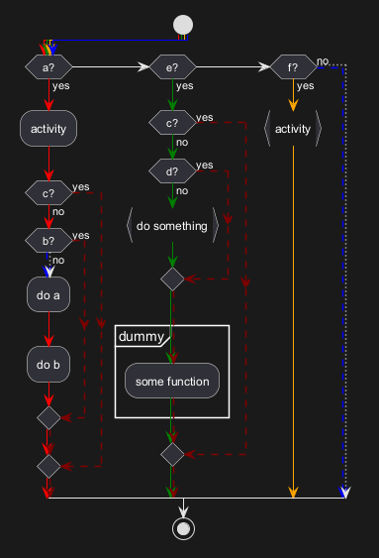Screen dimensions: 379x558
Task: Click the 'do something' activity
Action: point(172,225)
